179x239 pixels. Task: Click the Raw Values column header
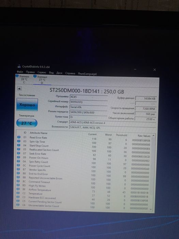click(144, 136)
